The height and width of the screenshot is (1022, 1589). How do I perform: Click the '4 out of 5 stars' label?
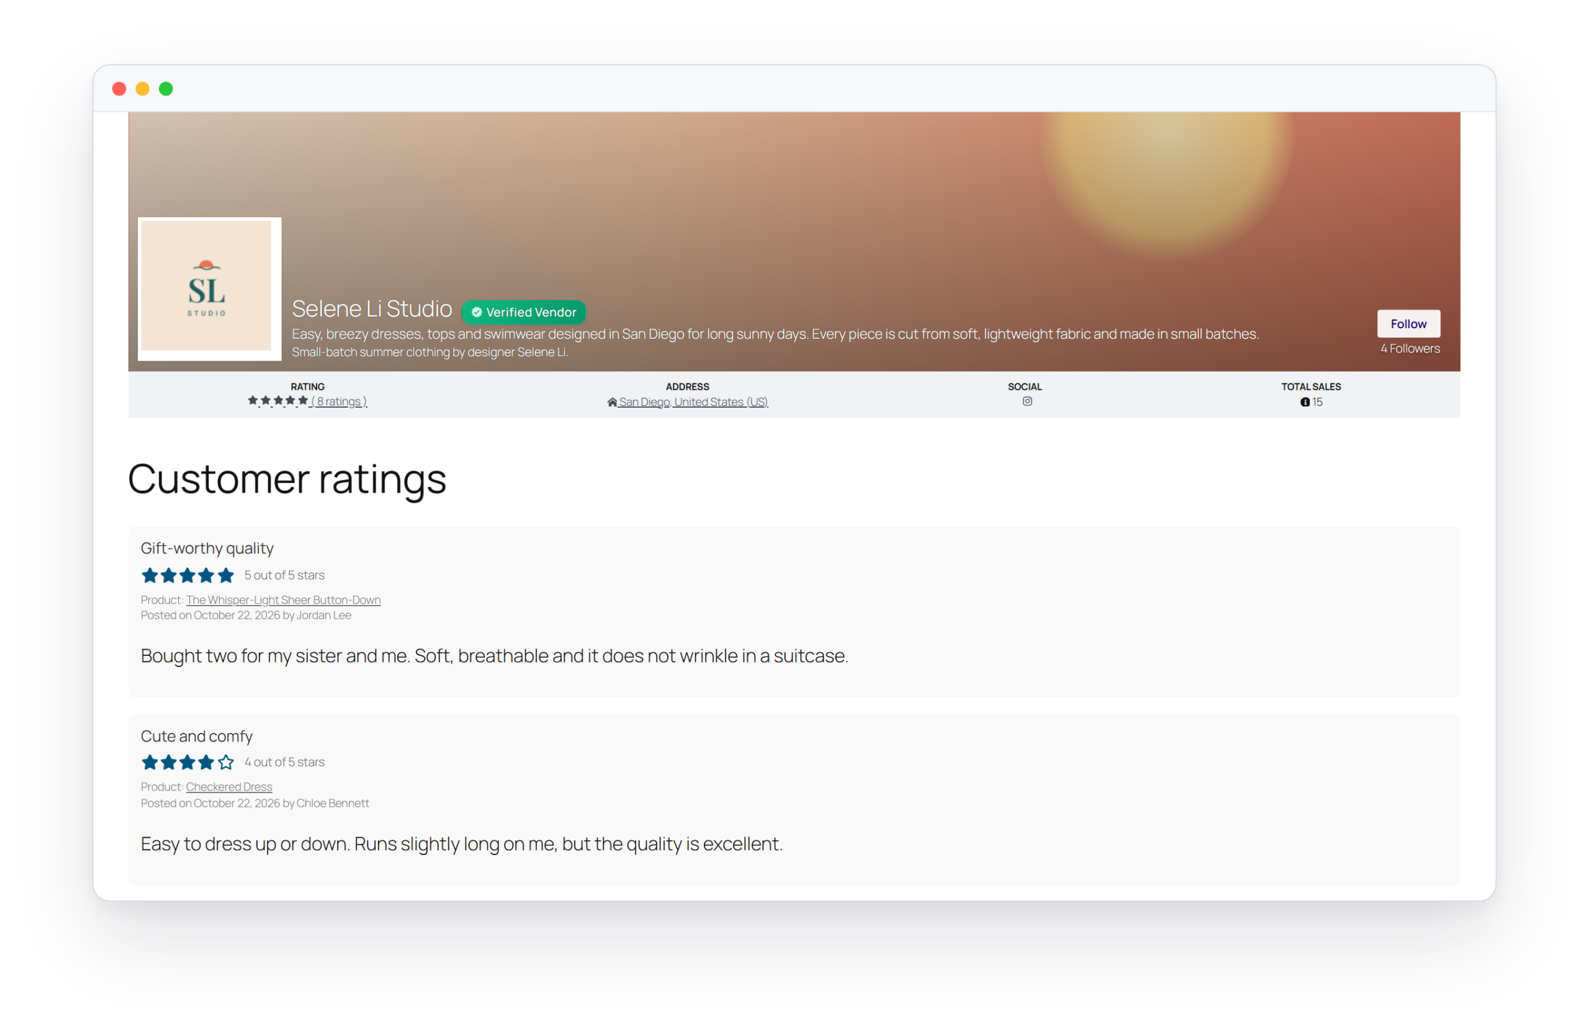pyautogui.click(x=284, y=762)
